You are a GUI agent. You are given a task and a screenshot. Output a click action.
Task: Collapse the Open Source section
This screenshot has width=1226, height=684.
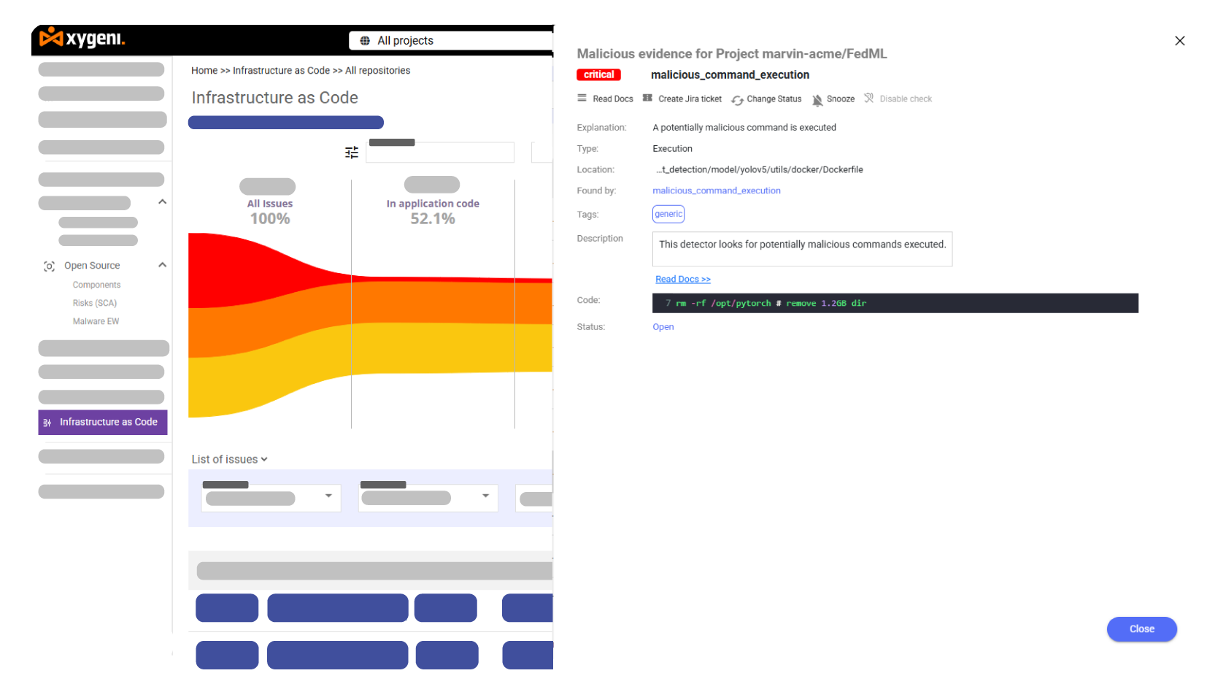click(x=162, y=265)
